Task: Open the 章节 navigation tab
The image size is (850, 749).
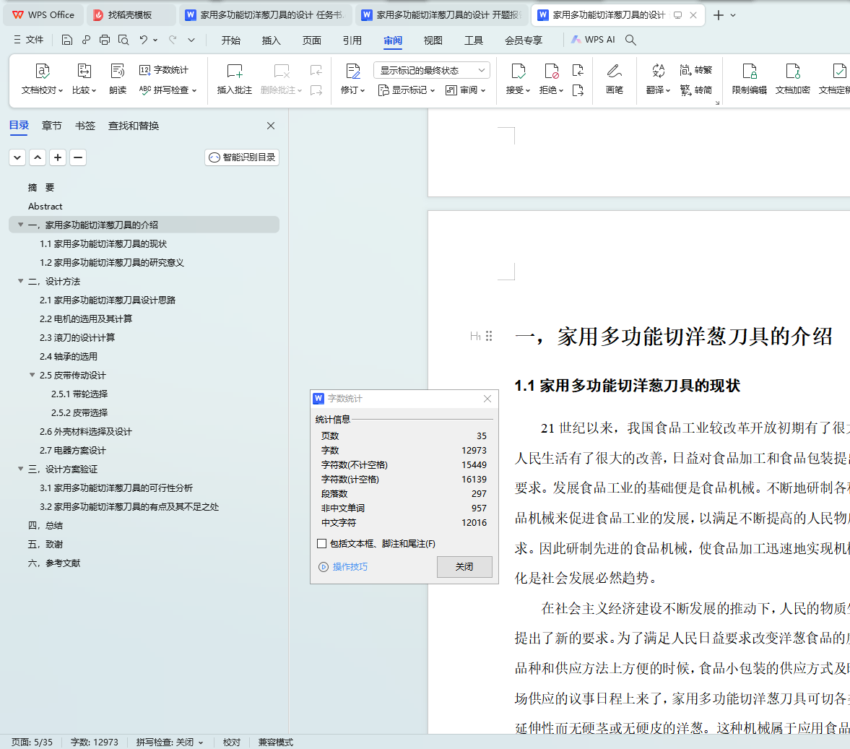Action: tap(51, 126)
